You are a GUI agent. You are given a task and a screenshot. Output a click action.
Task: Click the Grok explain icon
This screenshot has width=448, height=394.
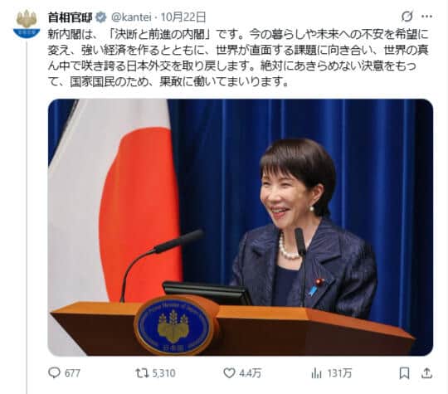[x=407, y=17]
